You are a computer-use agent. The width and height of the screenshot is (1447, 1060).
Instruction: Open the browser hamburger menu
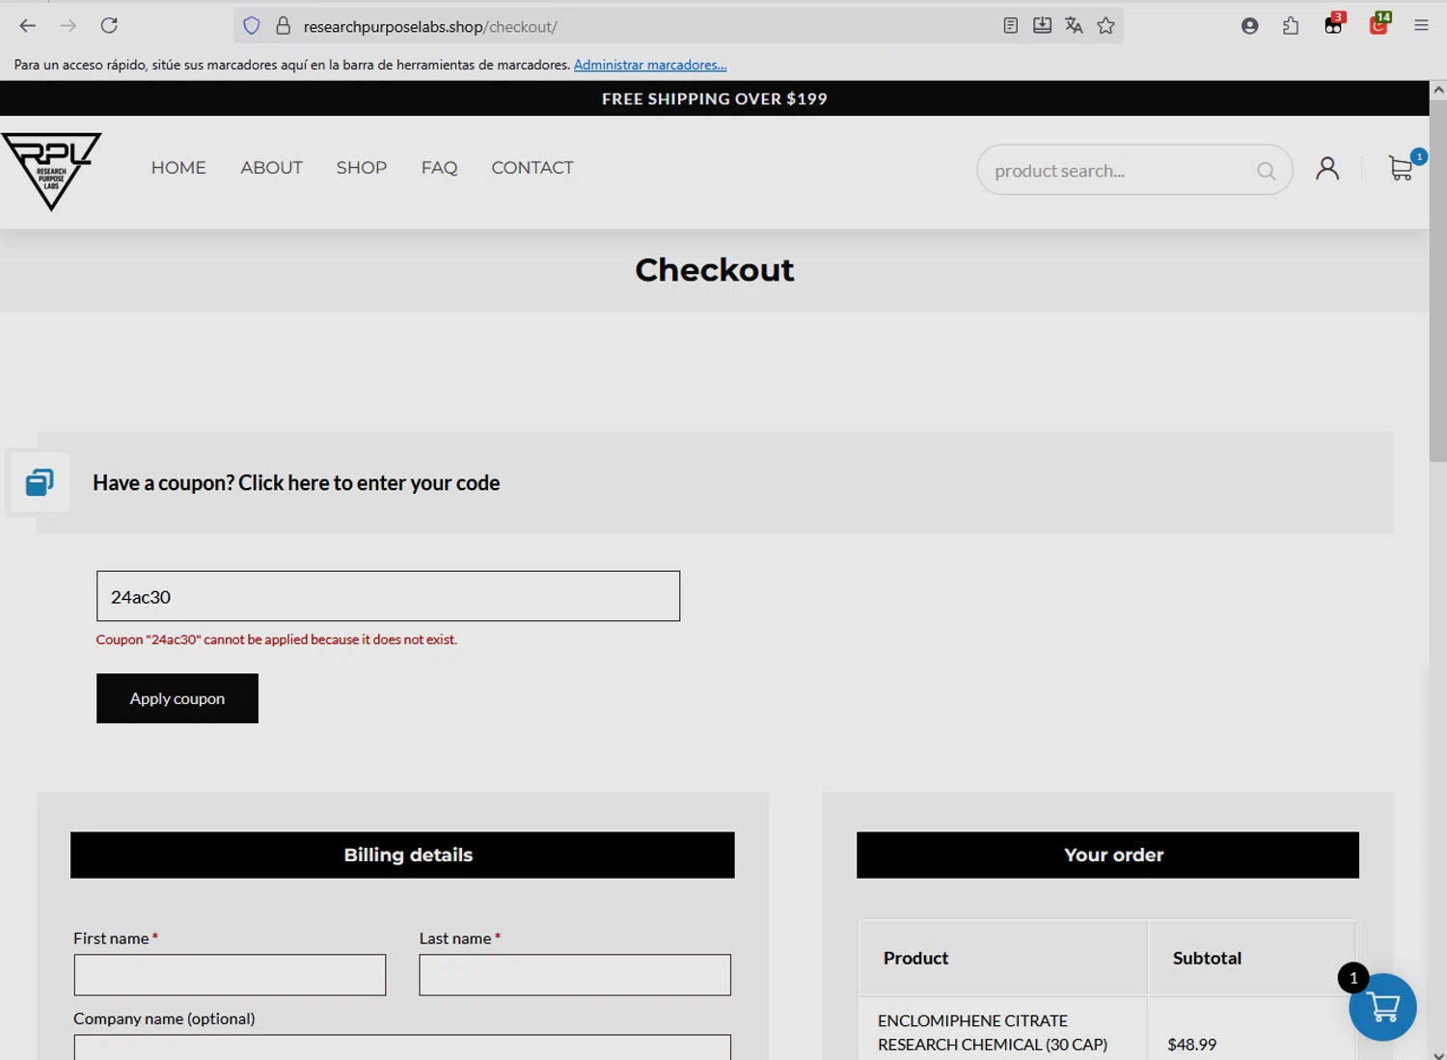(1421, 26)
